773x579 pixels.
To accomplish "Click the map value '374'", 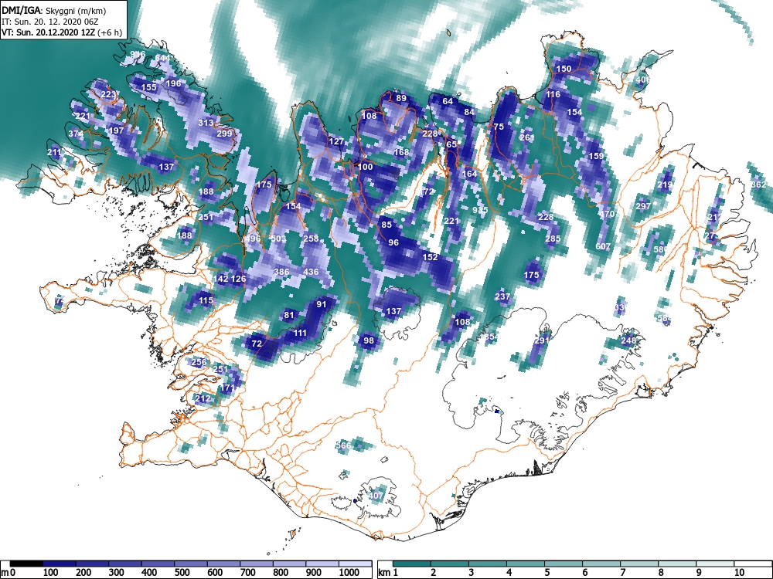I will 76,134.
